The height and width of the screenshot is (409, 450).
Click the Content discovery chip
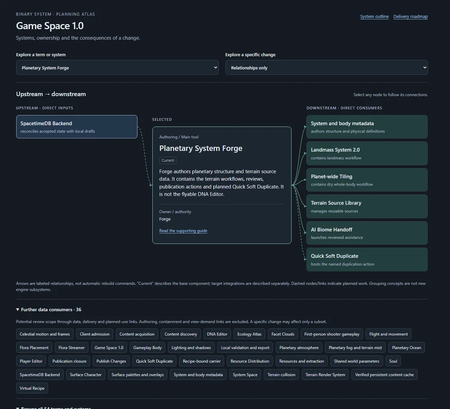pyautogui.click(x=181, y=334)
